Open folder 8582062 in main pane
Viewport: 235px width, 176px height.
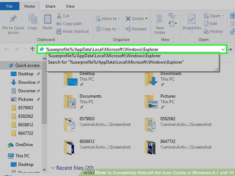[150, 125]
